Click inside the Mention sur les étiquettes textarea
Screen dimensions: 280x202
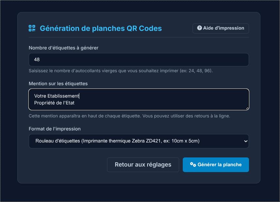(139, 99)
